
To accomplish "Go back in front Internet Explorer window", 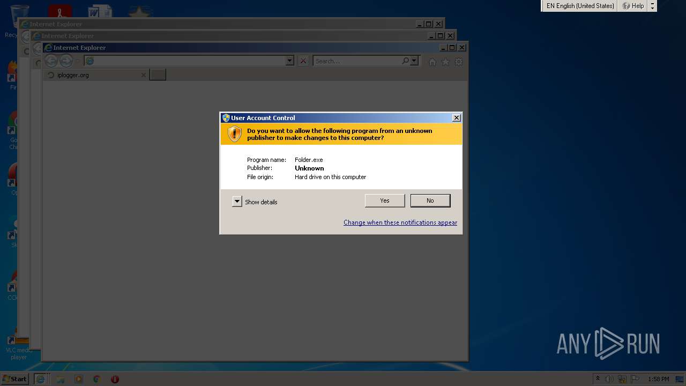I will (51, 61).
